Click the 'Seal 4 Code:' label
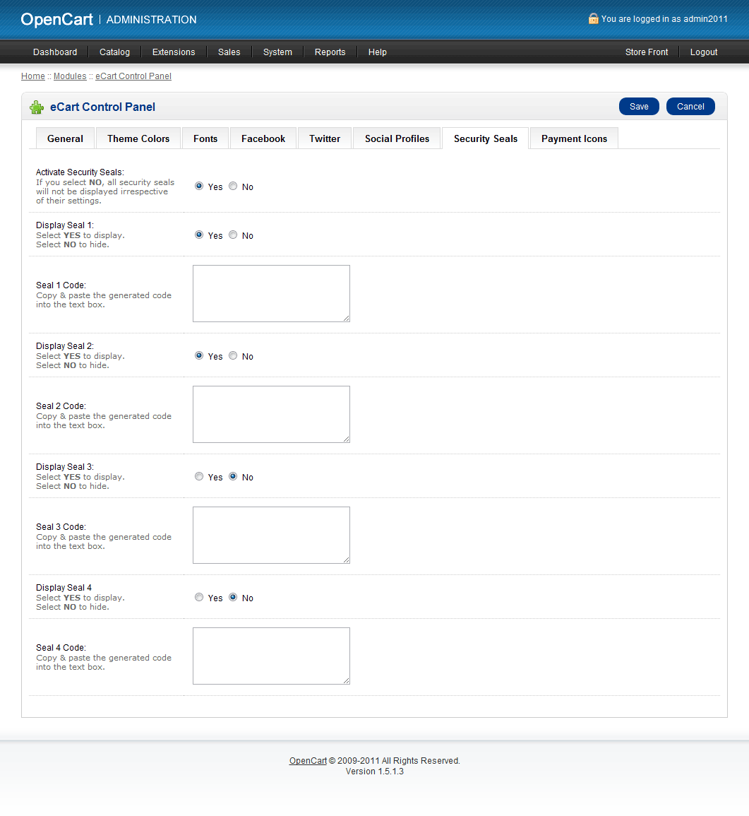Image resolution: width=749 pixels, height=816 pixels. tap(61, 647)
